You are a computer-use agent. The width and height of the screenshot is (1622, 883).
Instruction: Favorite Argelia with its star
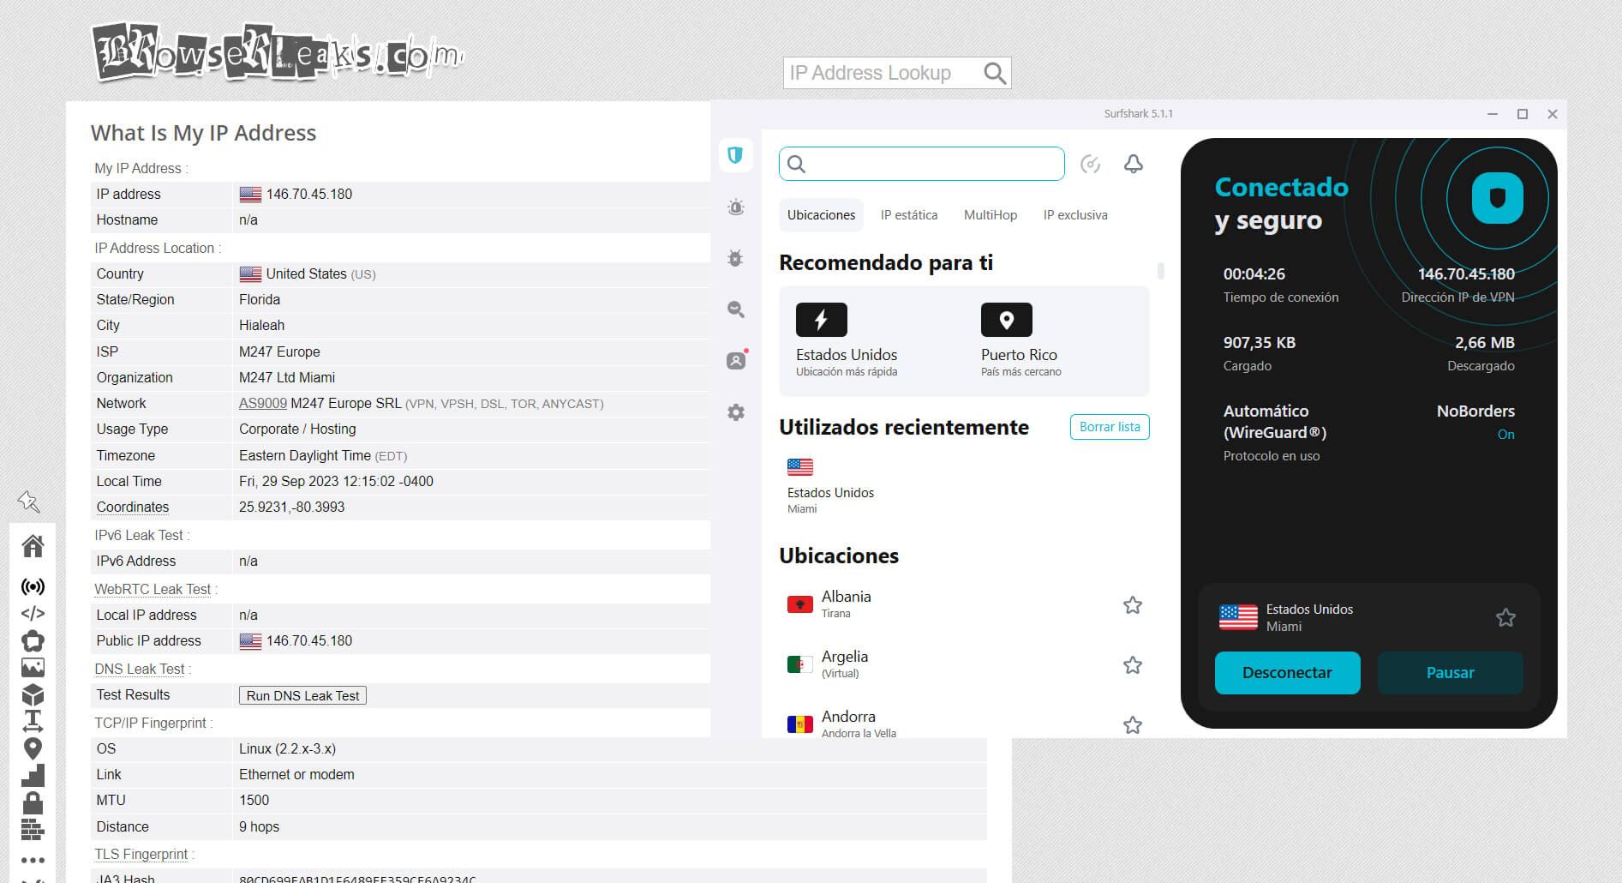click(1132, 665)
